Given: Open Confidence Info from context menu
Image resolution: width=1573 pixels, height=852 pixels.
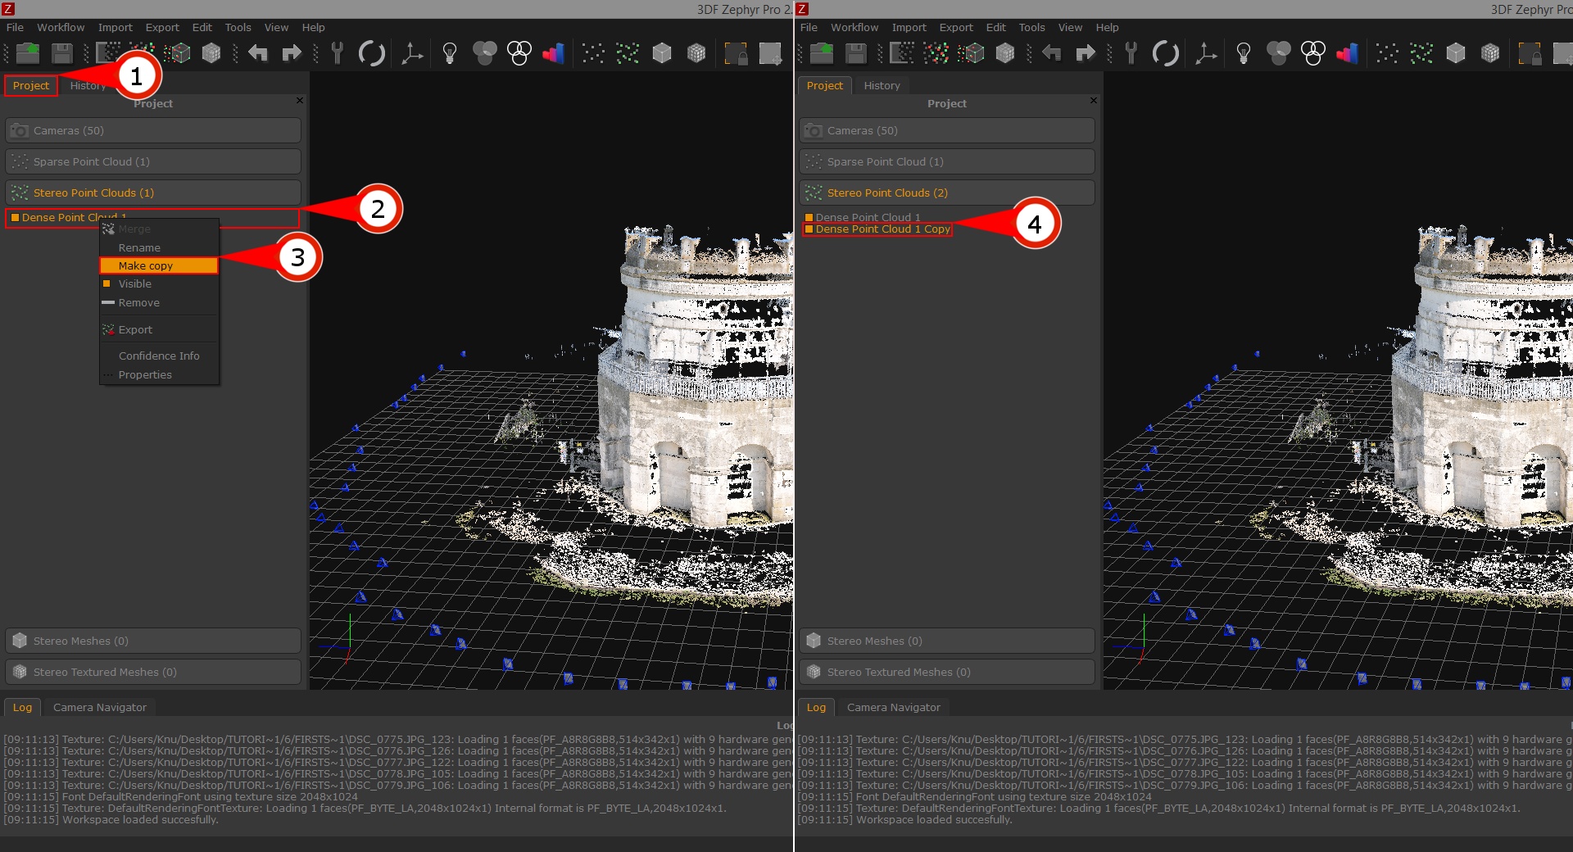Looking at the screenshot, I should (x=159, y=356).
